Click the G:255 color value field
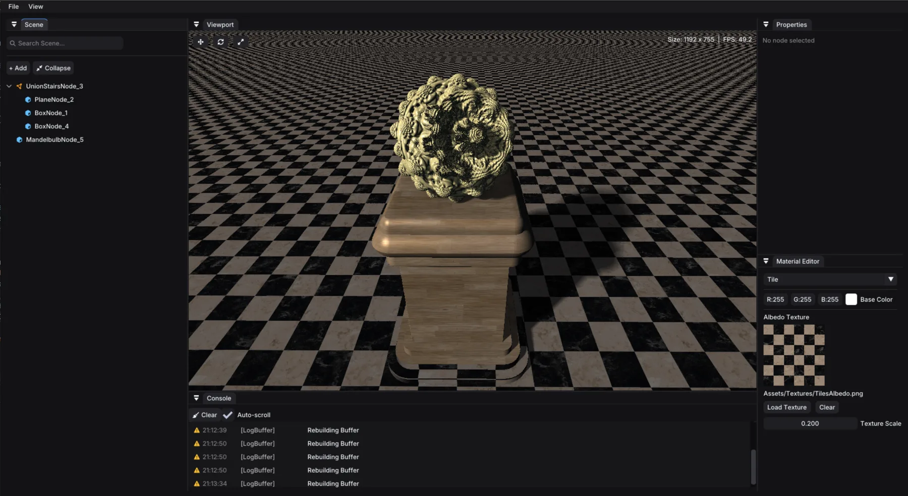908x496 pixels. [803, 299]
